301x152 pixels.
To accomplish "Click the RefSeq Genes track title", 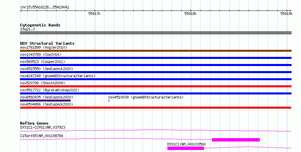I will 34,123.
